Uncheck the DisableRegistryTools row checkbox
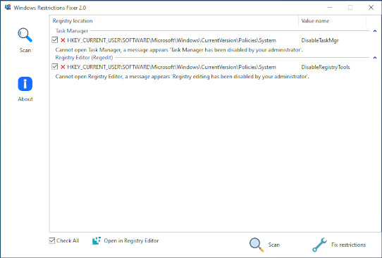The height and width of the screenshot is (258, 382). point(55,66)
